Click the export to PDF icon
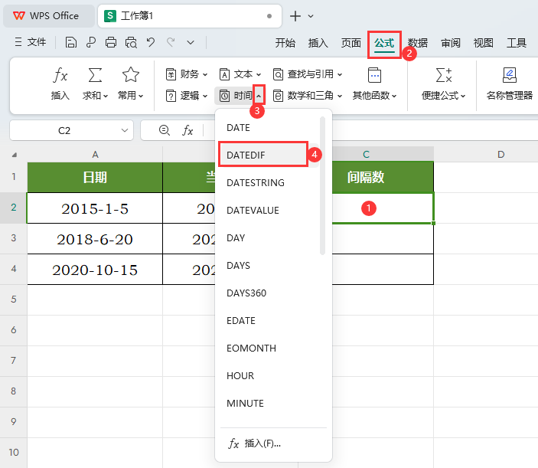This screenshot has height=468, width=538. point(91,43)
